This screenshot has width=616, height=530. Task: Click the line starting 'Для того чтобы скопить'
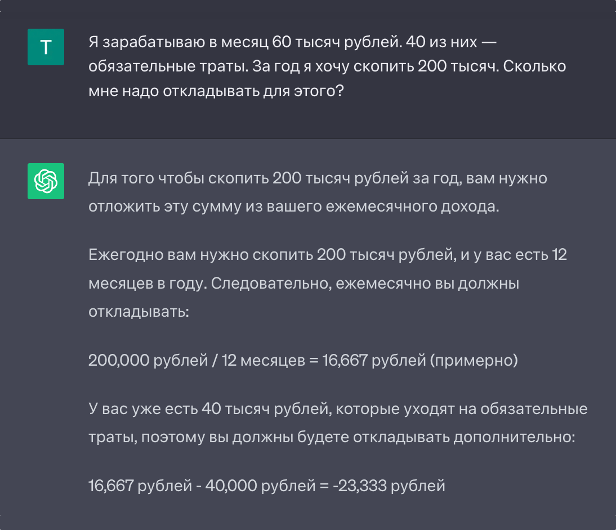[x=318, y=178]
